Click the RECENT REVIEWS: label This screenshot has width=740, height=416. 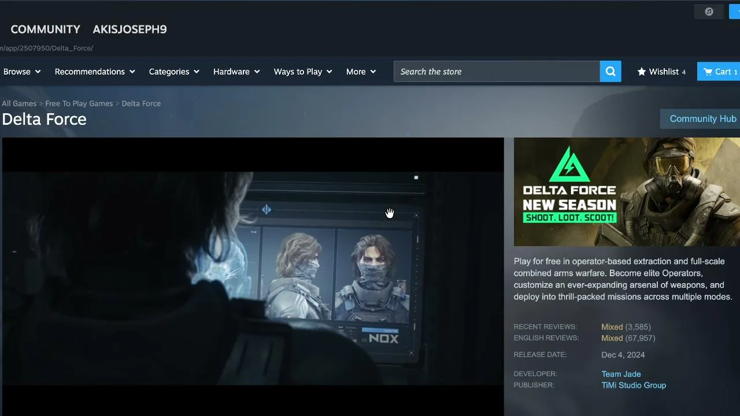[x=545, y=327]
